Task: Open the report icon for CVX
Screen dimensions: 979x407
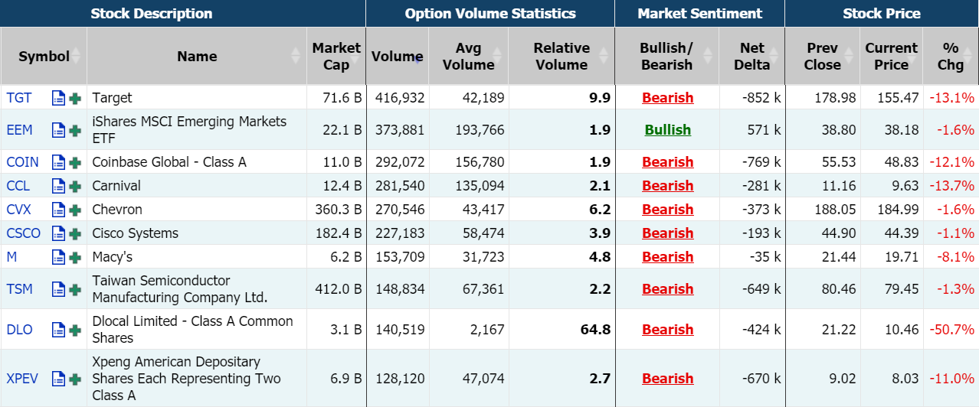Action: pos(58,210)
